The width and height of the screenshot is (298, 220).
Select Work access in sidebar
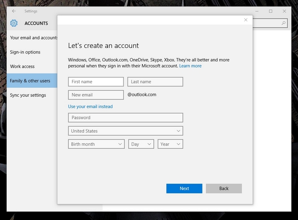[x=32, y=67]
